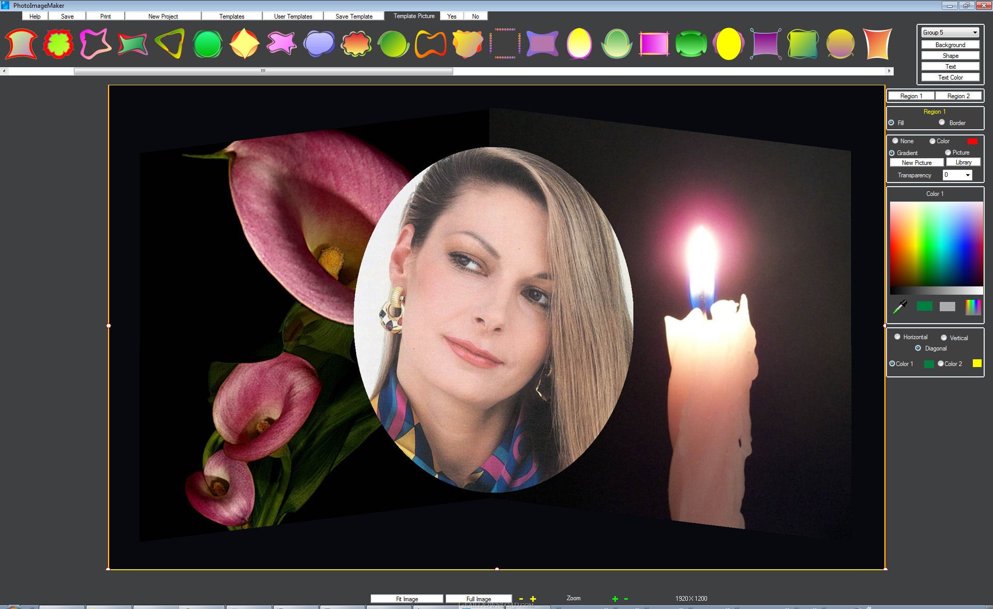The image size is (993, 609).
Task: Open the Group 5 dropdown
Action: click(x=950, y=33)
